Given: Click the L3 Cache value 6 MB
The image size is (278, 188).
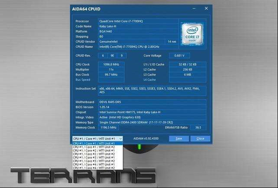Looking at the screenshot, I should (x=187, y=74).
